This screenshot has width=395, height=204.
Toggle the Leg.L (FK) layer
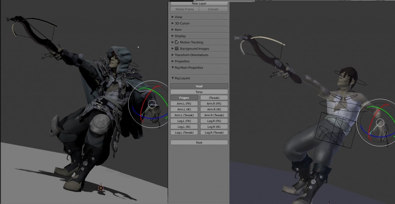click(x=184, y=121)
